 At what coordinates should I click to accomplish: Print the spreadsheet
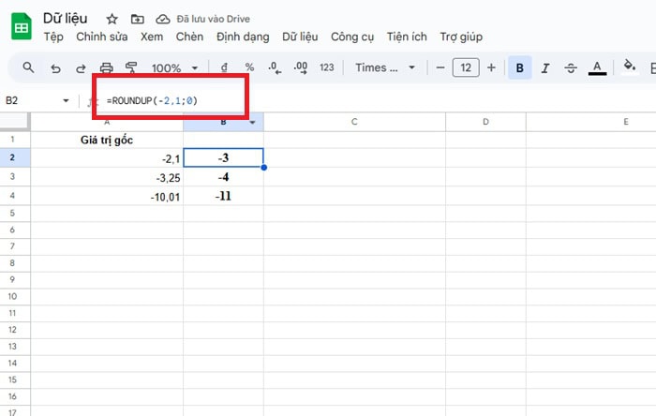coord(106,67)
